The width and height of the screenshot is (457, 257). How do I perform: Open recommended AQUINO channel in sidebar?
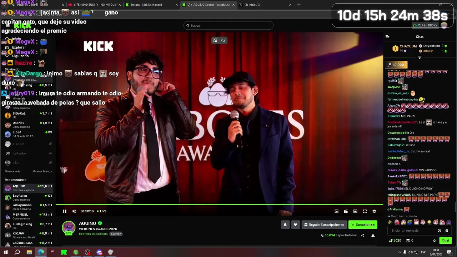click(x=28, y=188)
